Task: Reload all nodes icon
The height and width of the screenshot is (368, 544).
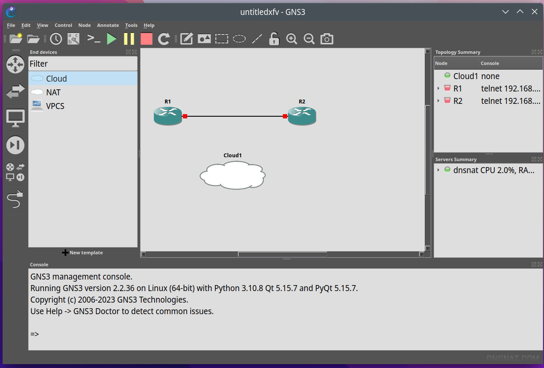Action: (x=164, y=39)
